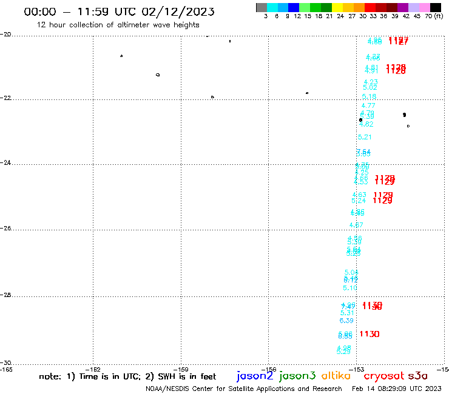Image resolution: width=449 pixels, height=394 pixels.
Task: Click the NOAA/NESDIS Center credit line
Action: pyautogui.click(x=244, y=389)
